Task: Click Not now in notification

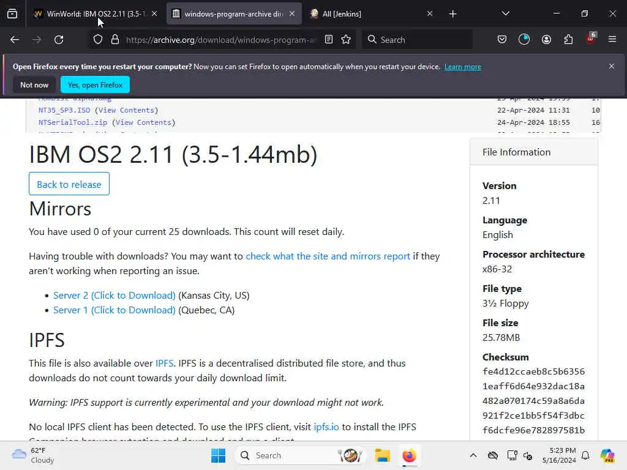Action: [x=34, y=84]
